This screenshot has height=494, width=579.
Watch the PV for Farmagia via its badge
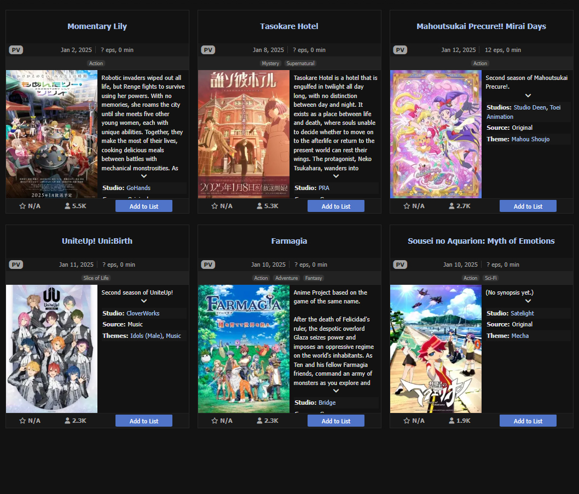coord(208,265)
